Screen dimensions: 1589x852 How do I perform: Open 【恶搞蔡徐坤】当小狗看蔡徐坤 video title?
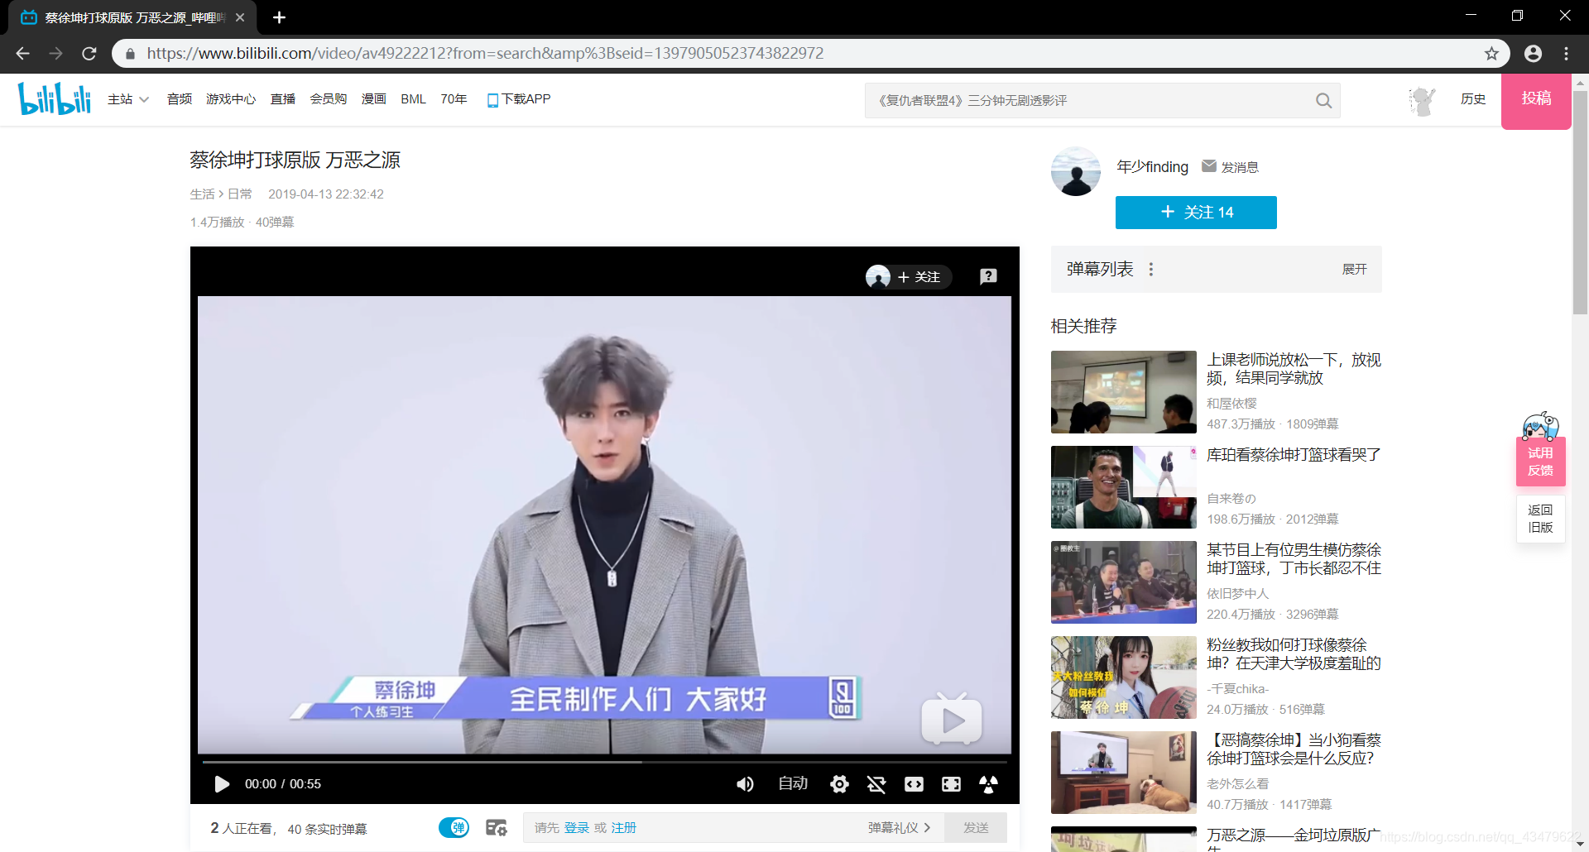pos(1294,749)
